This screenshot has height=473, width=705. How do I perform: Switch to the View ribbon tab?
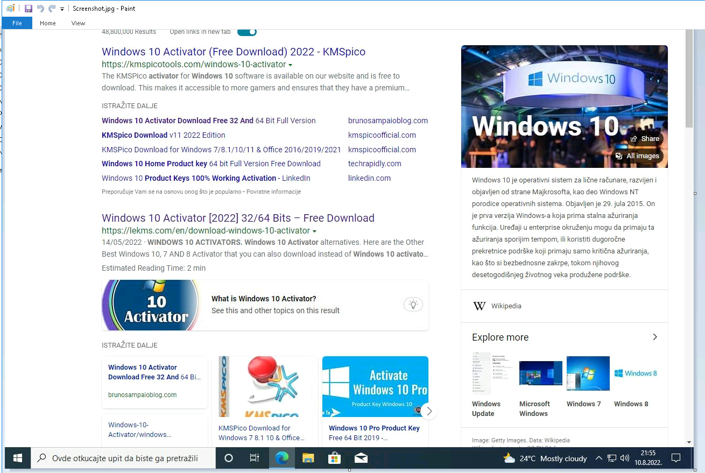(x=78, y=23)
